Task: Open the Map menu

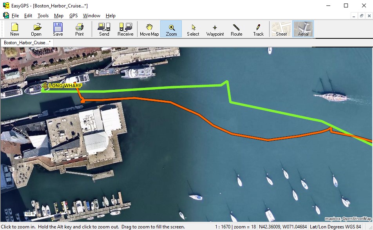Action: 58,16
